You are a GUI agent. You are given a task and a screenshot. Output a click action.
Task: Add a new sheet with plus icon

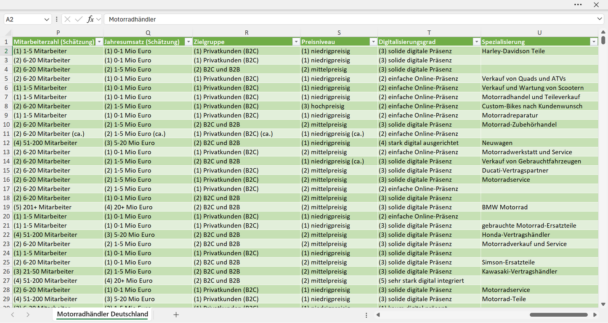point(176,315)
